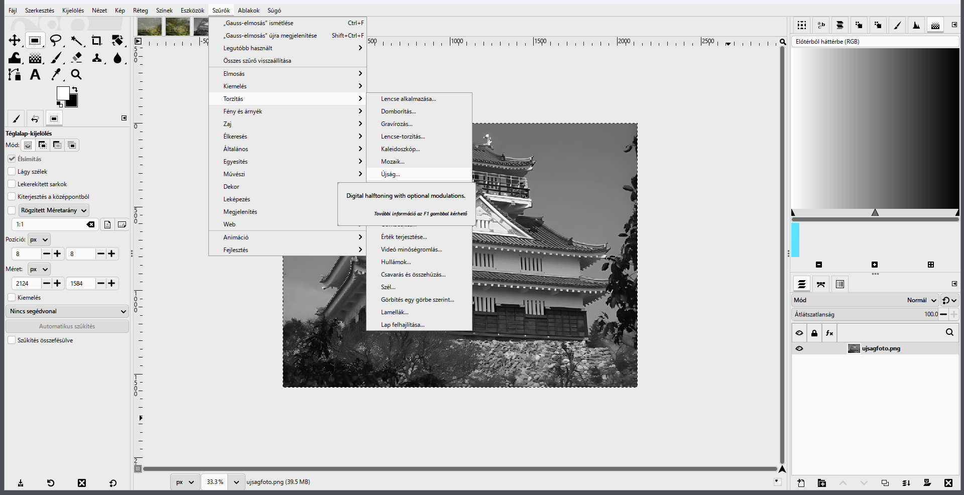Open the Színek menu
The width and height of the screenshot is (964, 495).
164,11
